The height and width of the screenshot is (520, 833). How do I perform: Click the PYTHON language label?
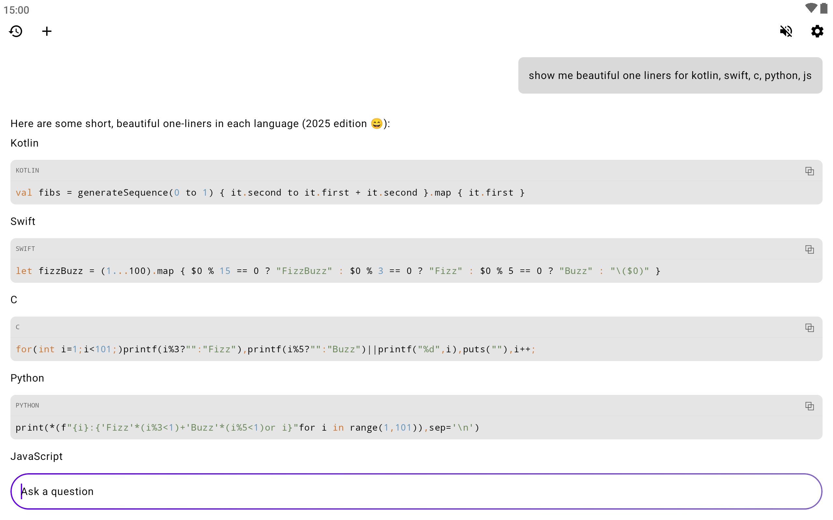click(28, 406)
